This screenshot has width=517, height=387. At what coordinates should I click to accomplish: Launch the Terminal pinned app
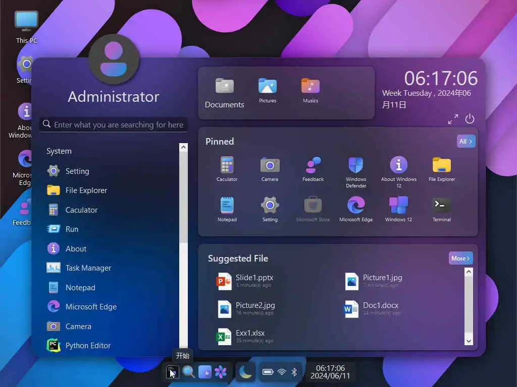441,209
